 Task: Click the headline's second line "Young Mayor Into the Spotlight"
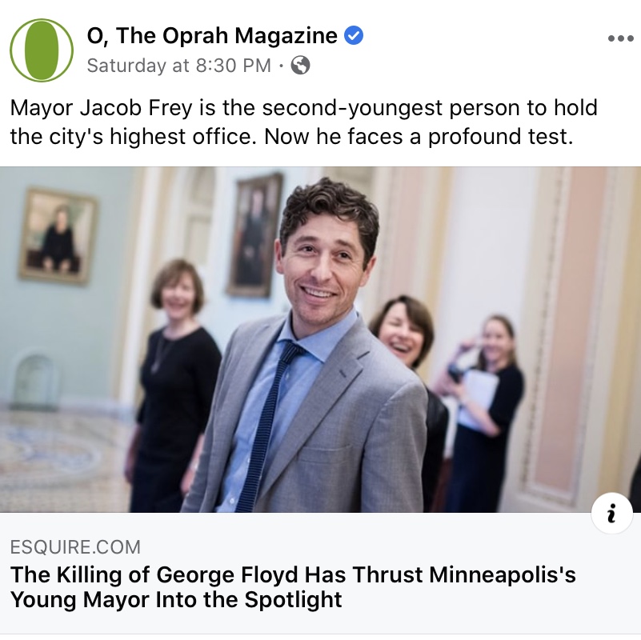(176, 599)
